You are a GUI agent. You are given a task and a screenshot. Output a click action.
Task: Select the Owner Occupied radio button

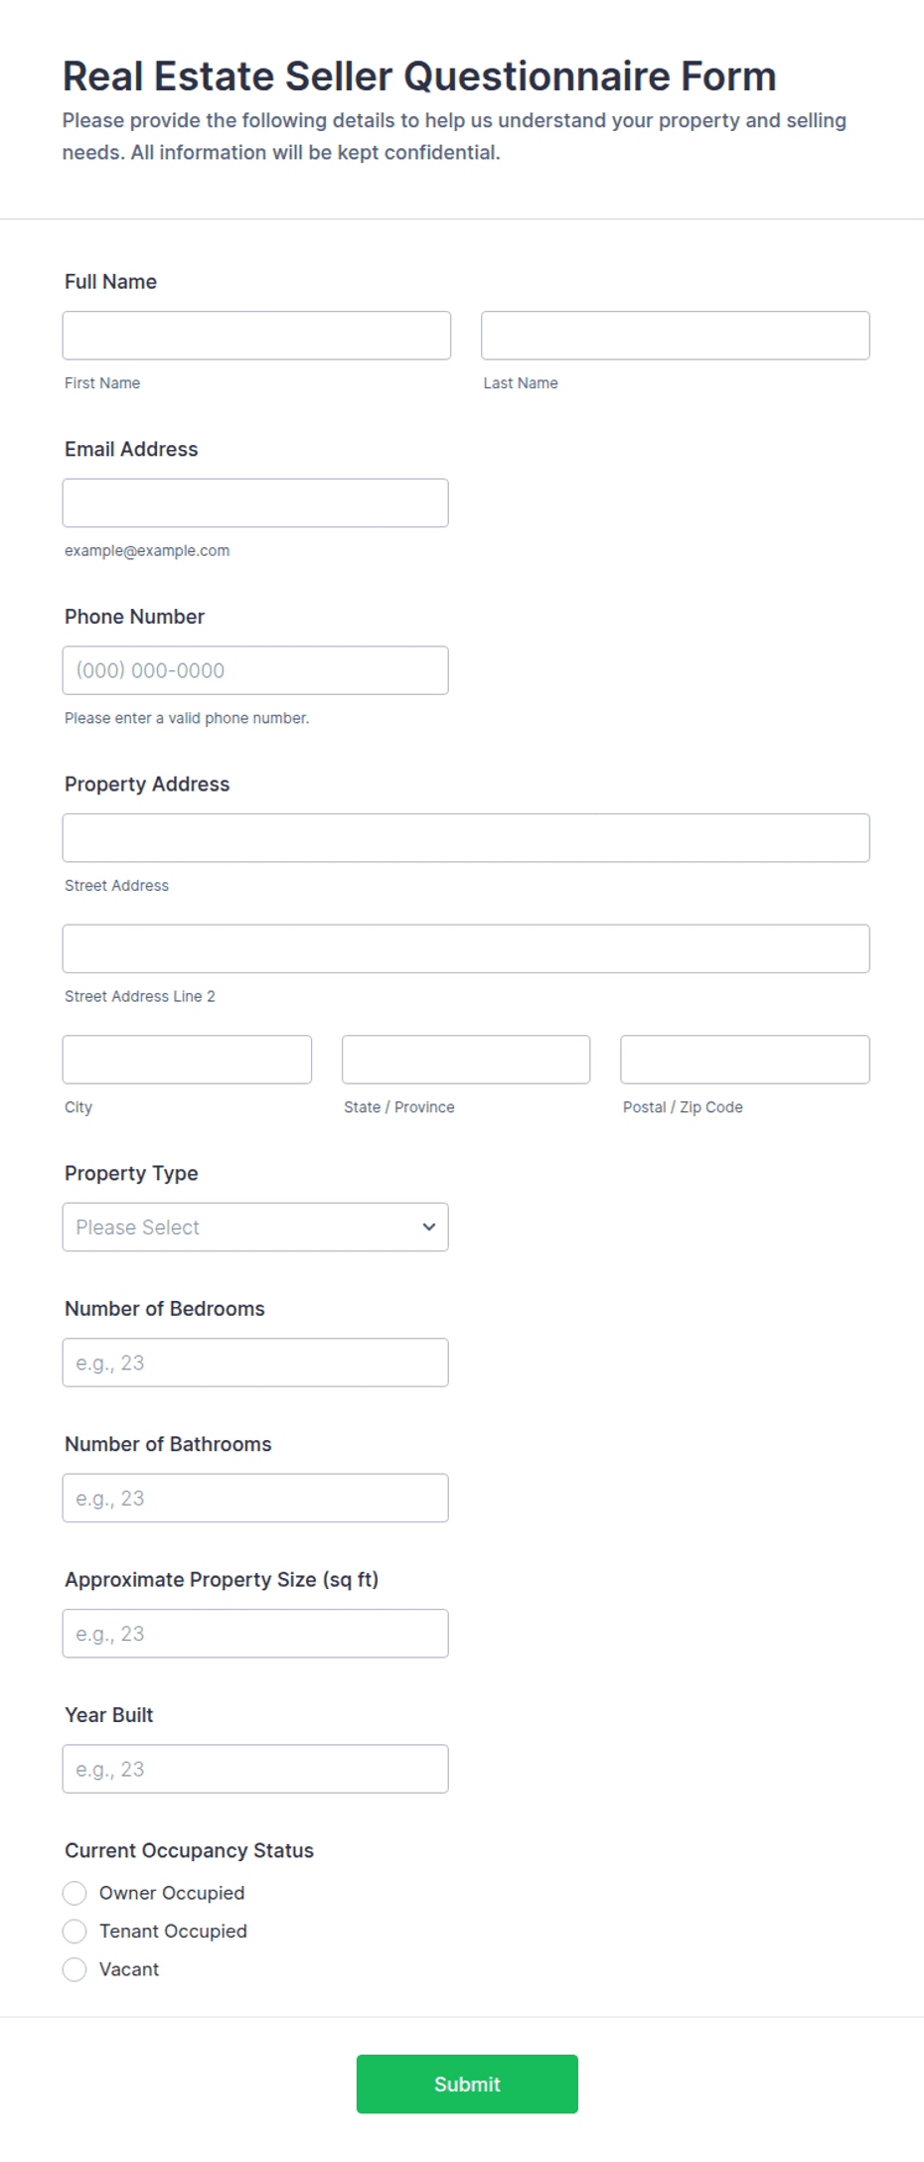tap(75, 1893)
